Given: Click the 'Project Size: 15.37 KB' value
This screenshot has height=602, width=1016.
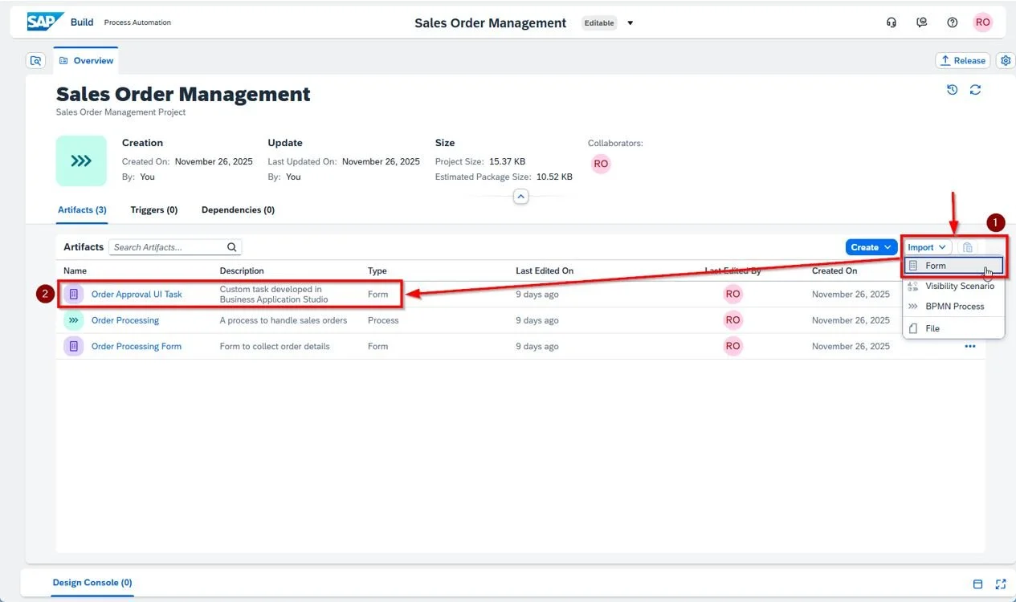Looking at the screenshot, I should click(480, 161).
